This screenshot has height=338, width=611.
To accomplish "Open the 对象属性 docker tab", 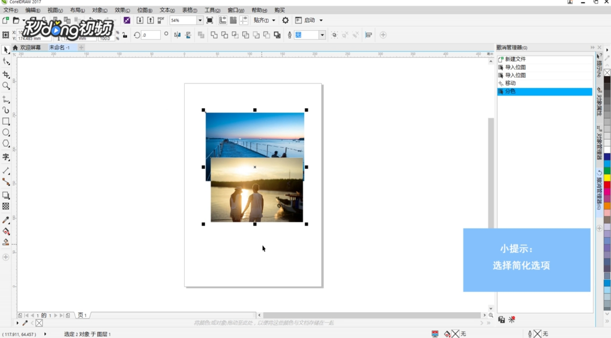I will [599, 102].
